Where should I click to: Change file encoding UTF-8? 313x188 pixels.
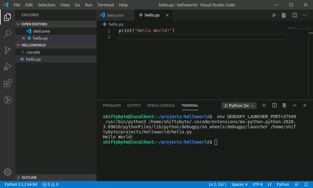point(257,185)
